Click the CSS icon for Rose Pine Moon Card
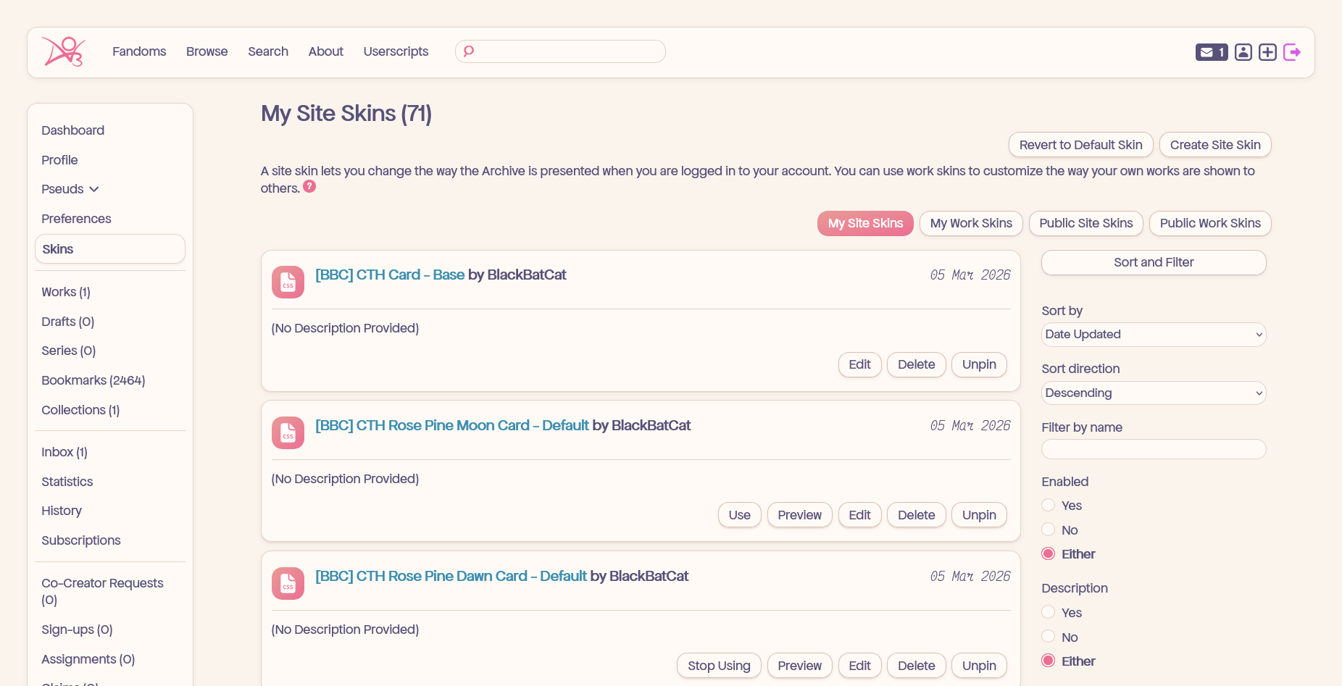The height and width of the screenshot is (686, 1342). pyautogui.click(x=288, y=432)
